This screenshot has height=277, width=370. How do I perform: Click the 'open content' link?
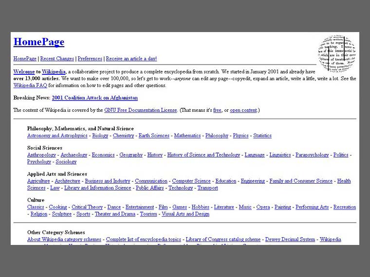[x=243, y=110]
